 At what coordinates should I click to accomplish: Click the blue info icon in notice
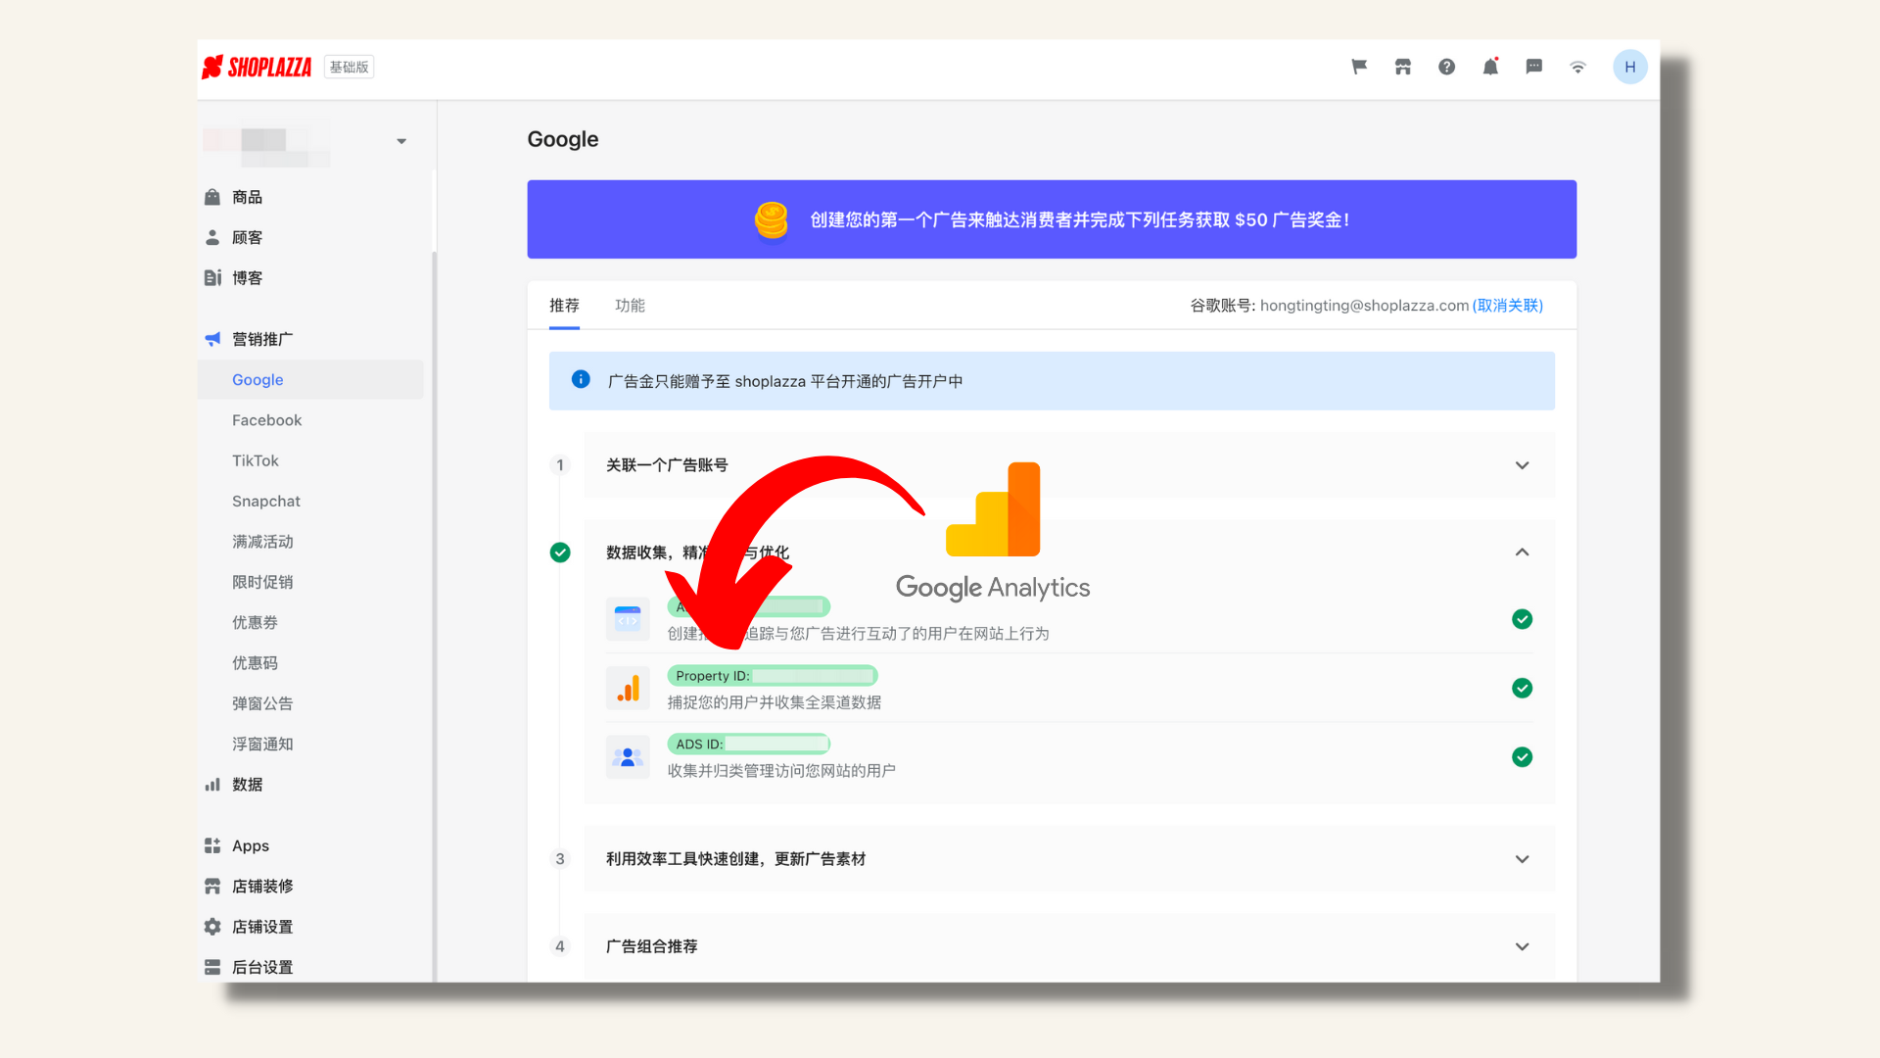581,379
